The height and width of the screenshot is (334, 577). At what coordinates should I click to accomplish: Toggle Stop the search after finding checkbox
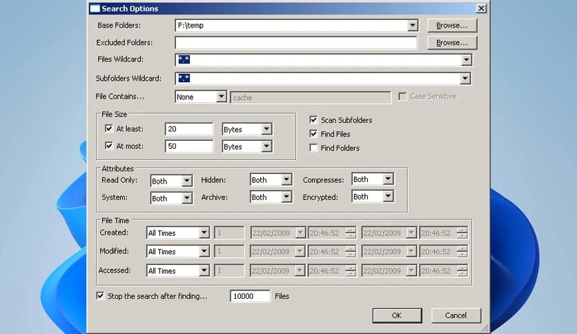point(100,296)
